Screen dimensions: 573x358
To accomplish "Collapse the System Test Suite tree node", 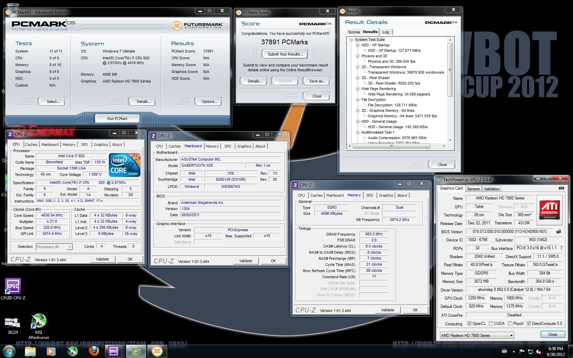I will coord(351,40).
